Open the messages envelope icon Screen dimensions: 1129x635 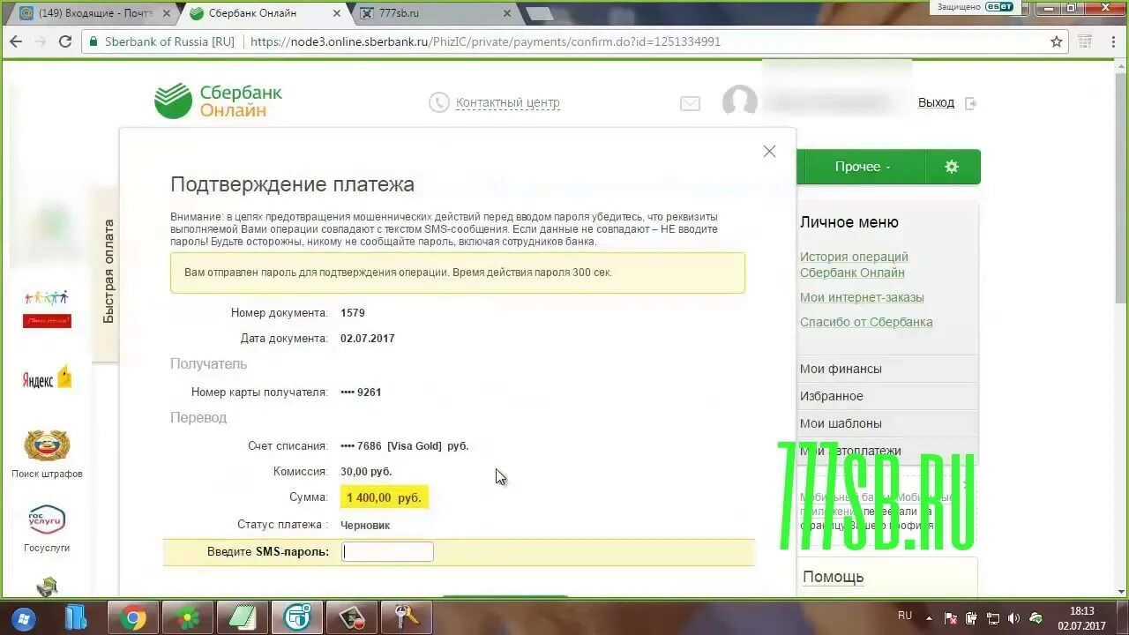(x=690, y=103)
